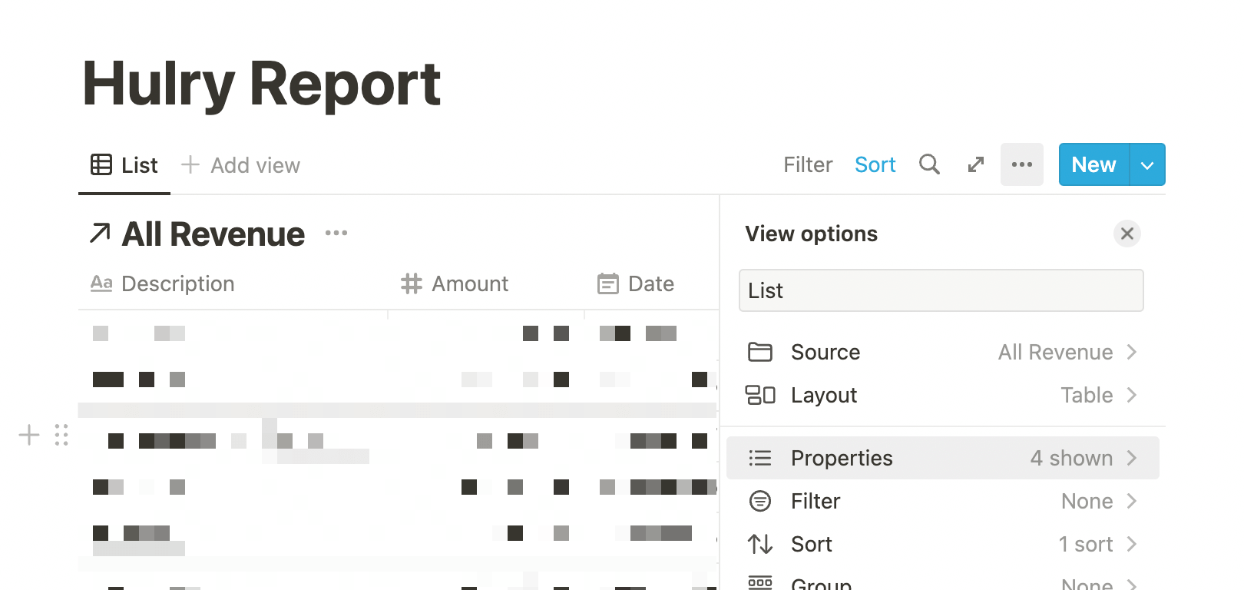The width and height of the screenshot is (1244, 590).
Task: Open the Filter option in View options
Action: tap(941, 501)
